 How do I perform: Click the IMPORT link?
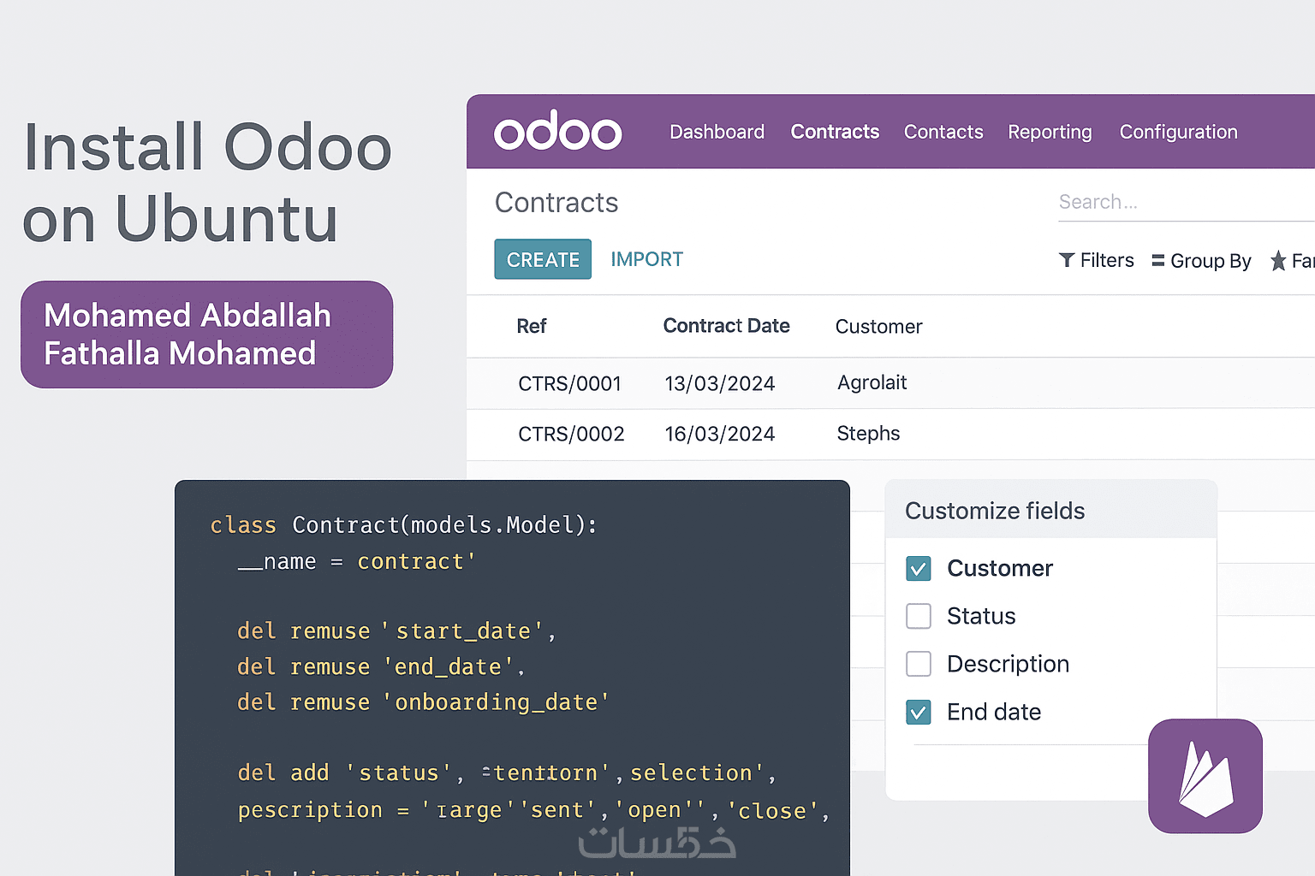point(646,259)
